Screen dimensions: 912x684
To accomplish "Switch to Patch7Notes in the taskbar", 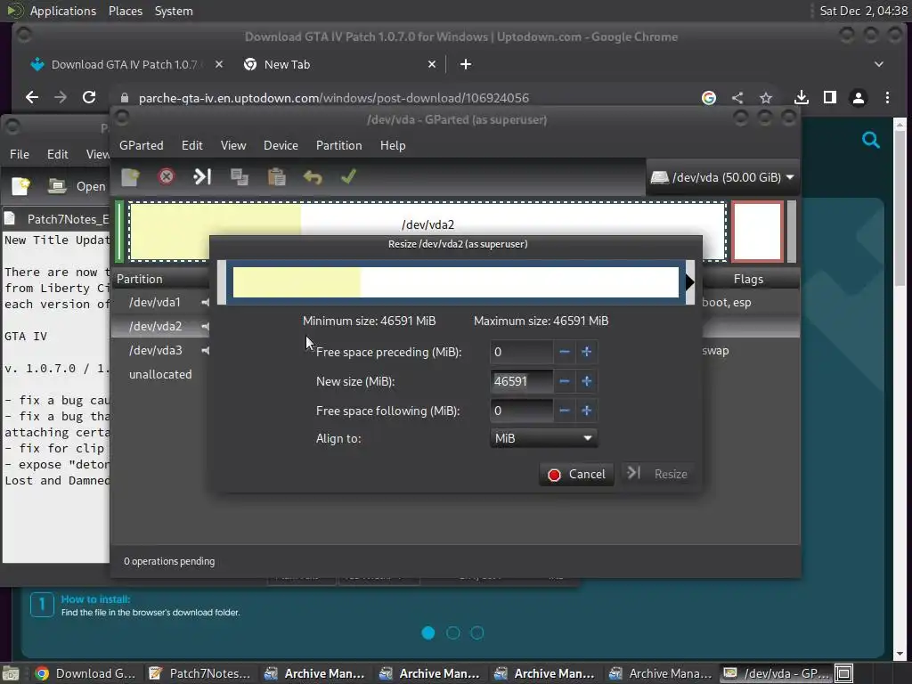I will (x=199, y=673).
